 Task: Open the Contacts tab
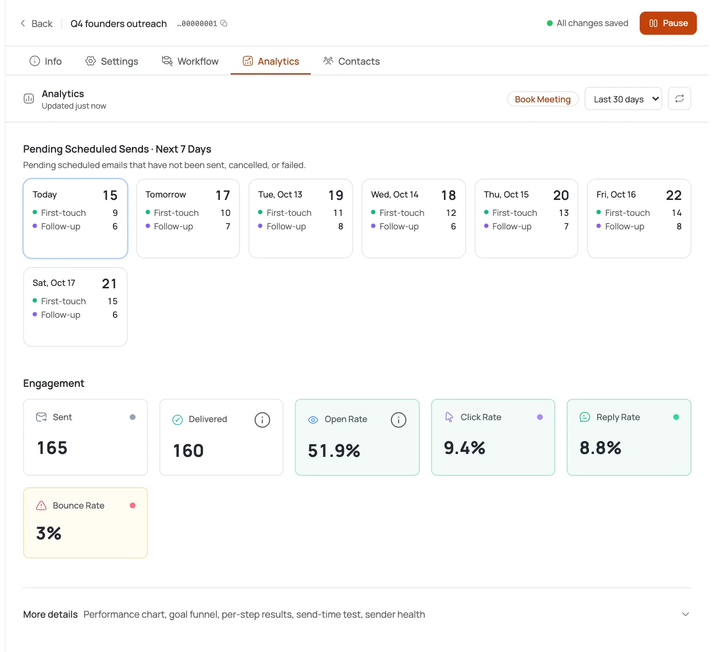click(352, 61)
